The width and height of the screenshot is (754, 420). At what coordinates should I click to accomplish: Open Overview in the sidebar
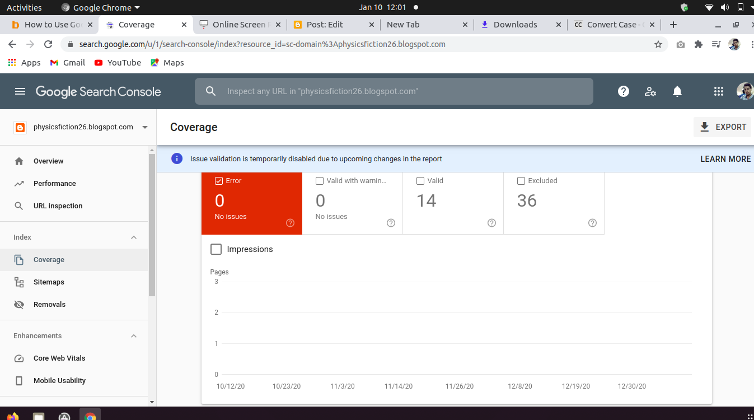point(74,161)
